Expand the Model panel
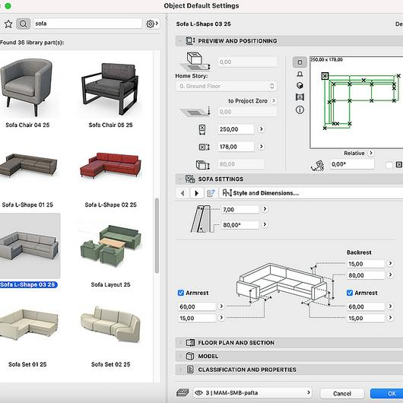The height and width of the screenshot is (403, 403). (180, 356)
